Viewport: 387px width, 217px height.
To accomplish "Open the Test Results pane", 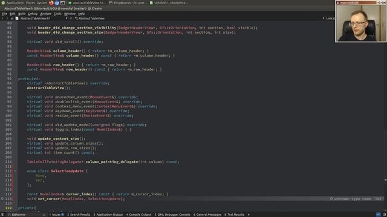I will tap(234, 215).
